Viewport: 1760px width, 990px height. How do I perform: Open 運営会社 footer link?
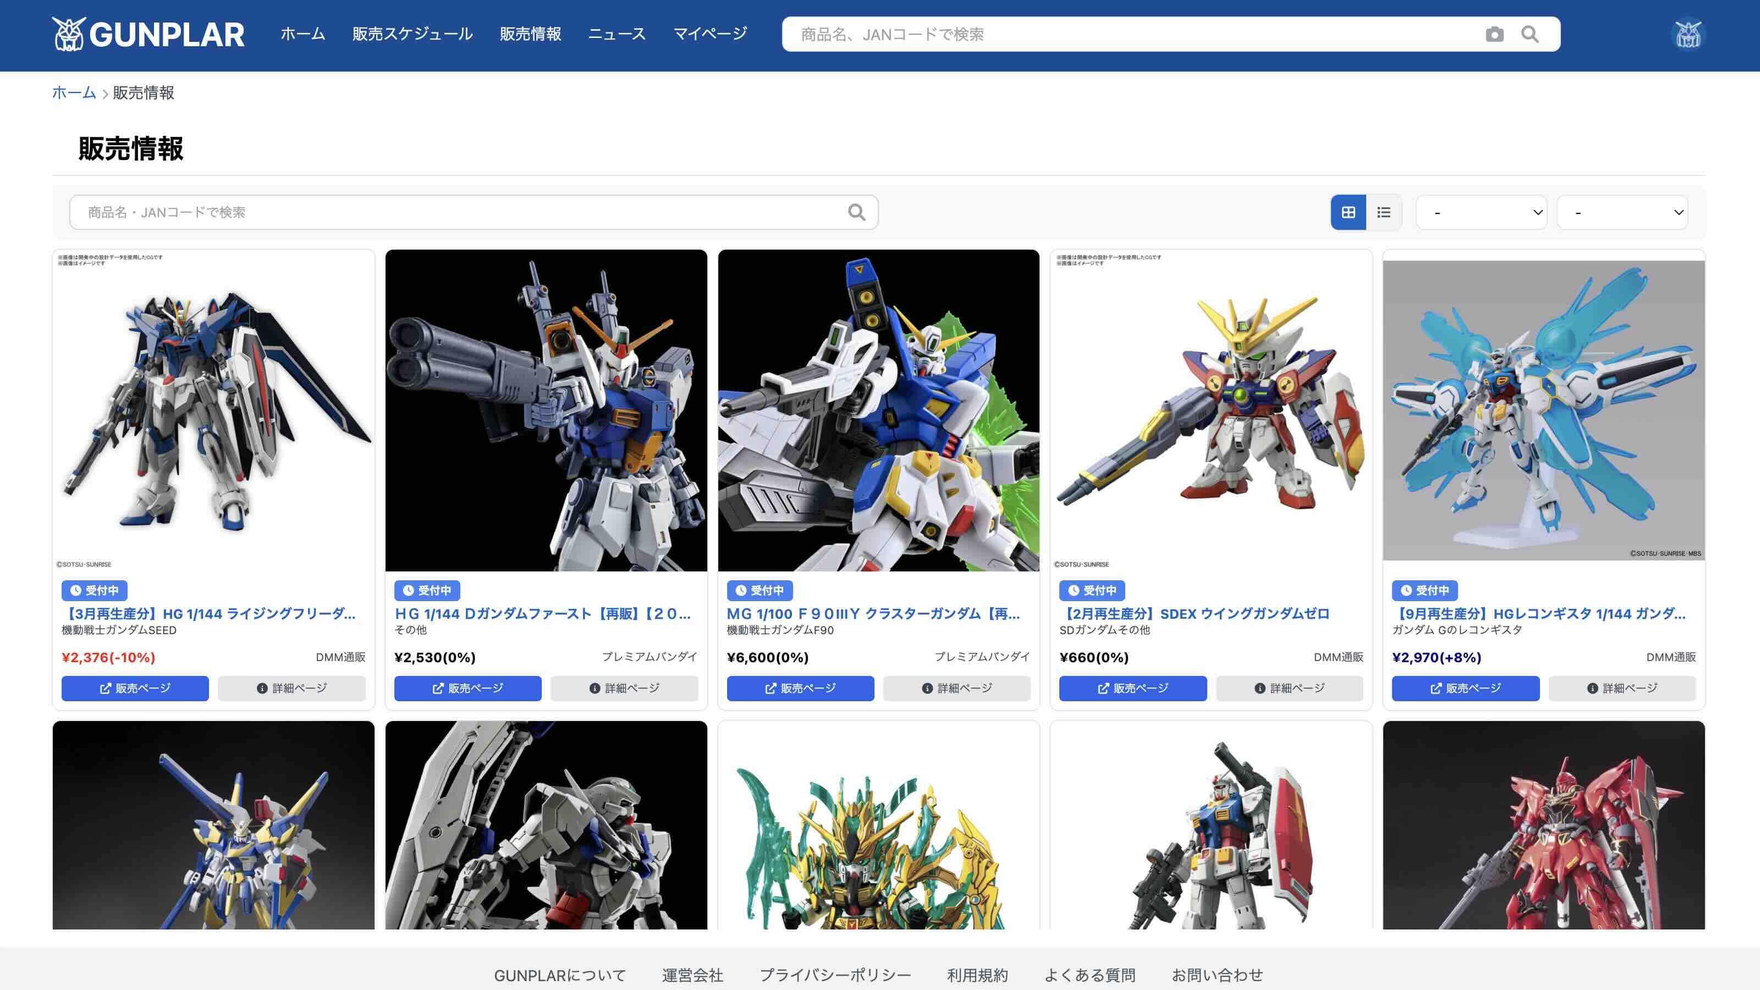coord(692,975)
